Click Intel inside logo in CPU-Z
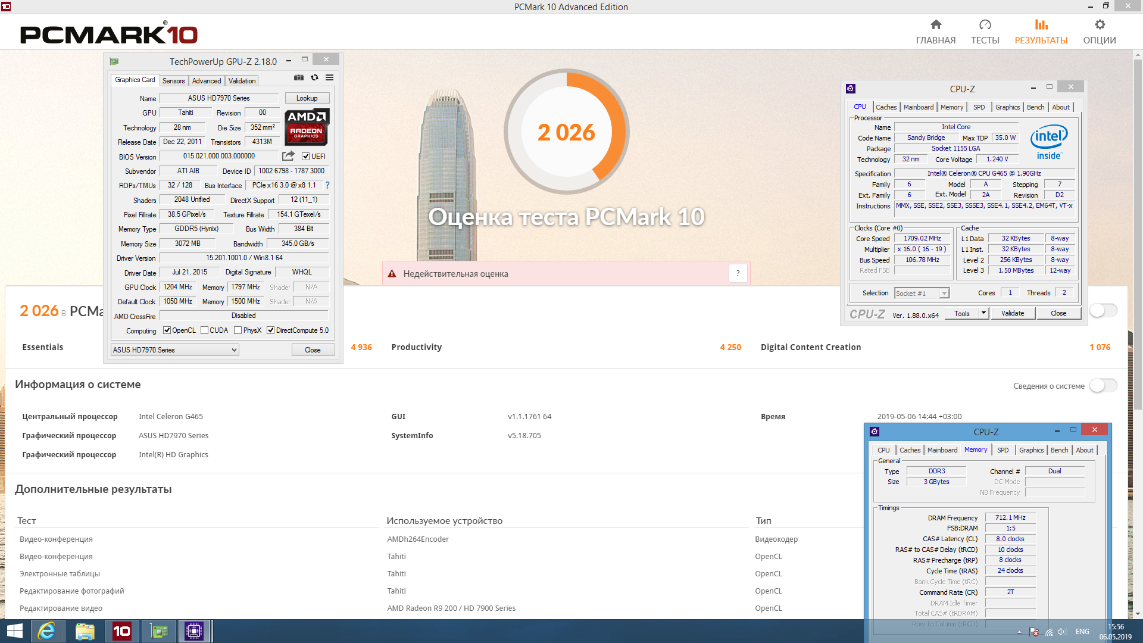The width and height of the screenshot is (1143, 643). click(1049, 142)
